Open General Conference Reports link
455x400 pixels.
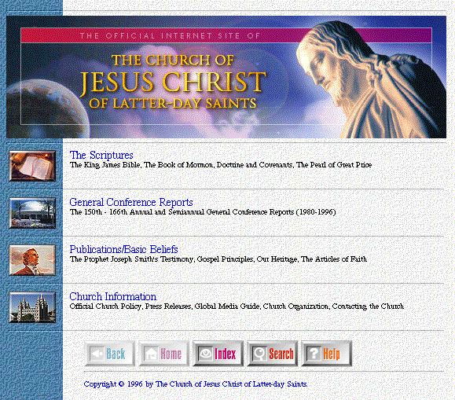131,202
